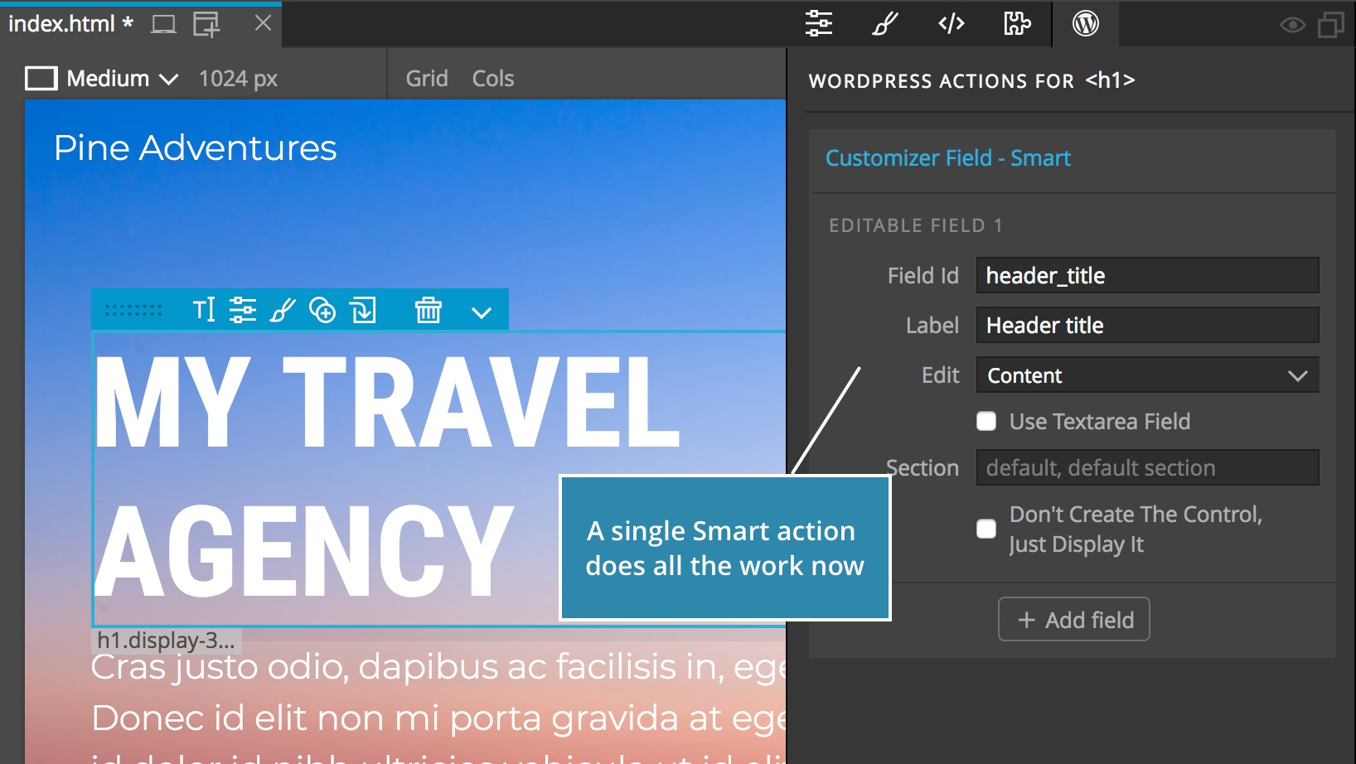
Task: Click the Label input with Header title
Action: 1148,325
